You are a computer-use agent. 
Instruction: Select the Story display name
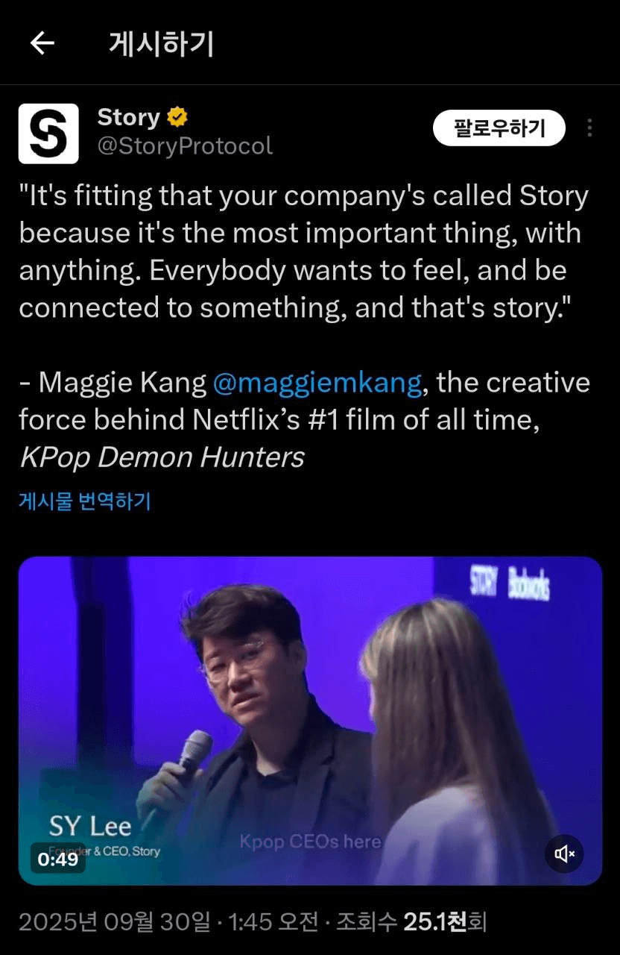(x=129, y=118)
